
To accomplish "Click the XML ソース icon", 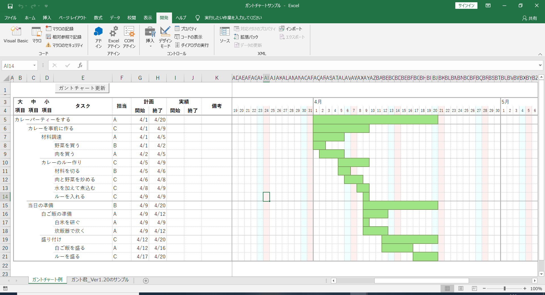I will (x=225, y=35).
